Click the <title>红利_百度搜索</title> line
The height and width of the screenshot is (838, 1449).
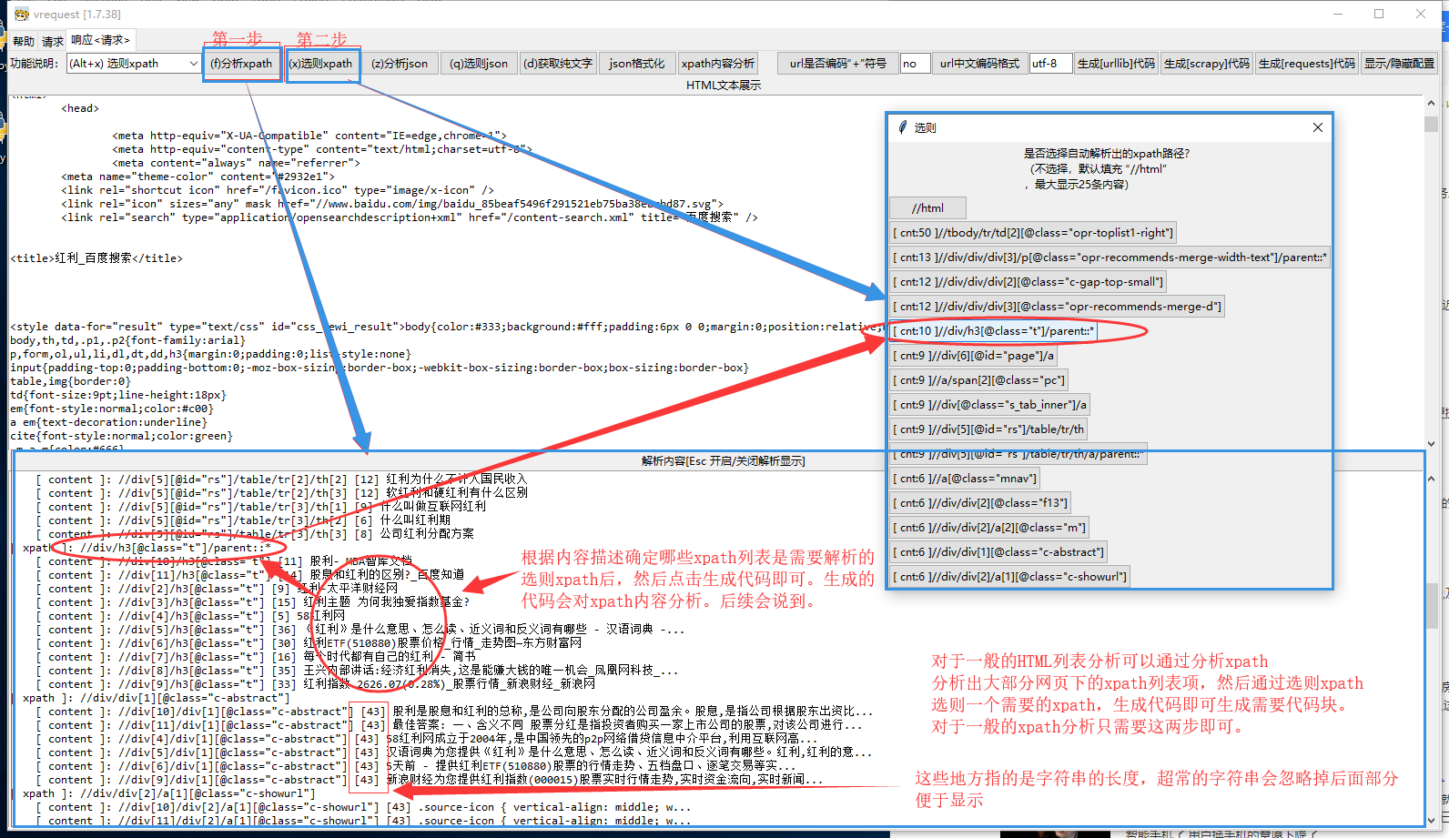[x=96, y=258]
